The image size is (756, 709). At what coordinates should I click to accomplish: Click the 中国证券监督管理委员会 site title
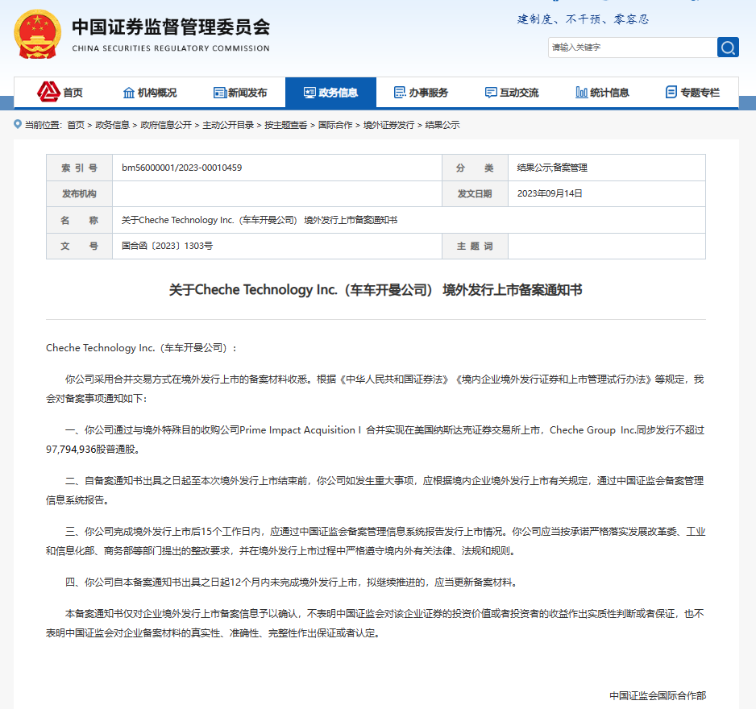point(171,27)
